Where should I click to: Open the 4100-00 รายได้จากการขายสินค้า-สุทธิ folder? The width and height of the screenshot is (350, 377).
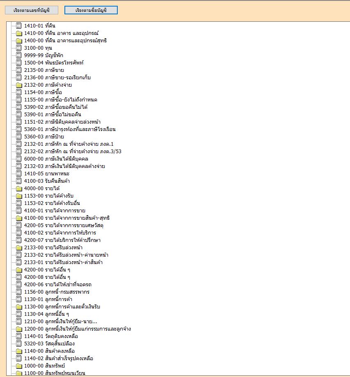[x=66, y=218]
